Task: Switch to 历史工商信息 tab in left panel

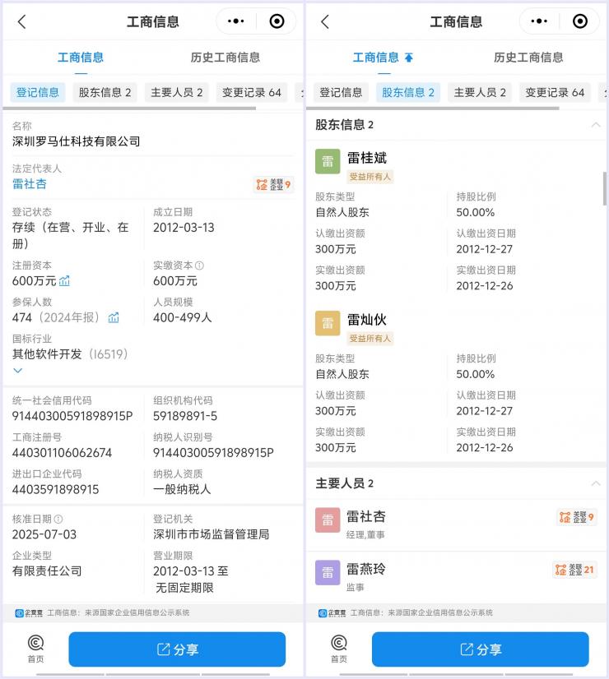Action: coord(225,58)
